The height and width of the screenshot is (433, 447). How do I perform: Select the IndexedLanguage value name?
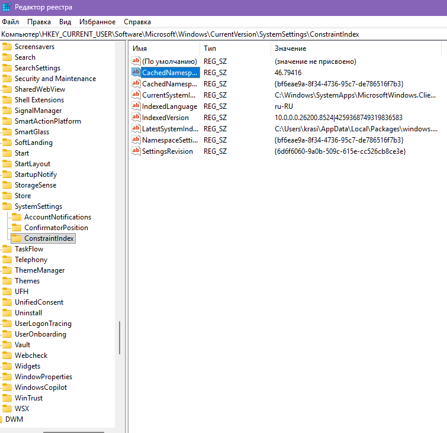tap(169, 106)
